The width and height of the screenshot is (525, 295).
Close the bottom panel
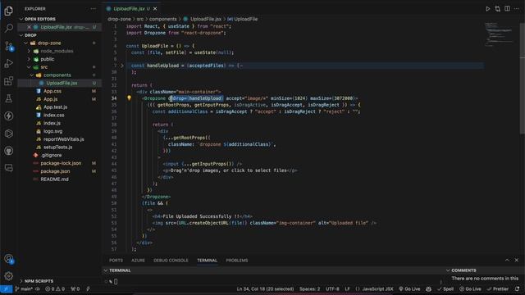(517, 260)
